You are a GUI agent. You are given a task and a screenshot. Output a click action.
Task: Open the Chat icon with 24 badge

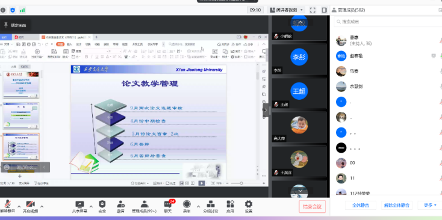168,204
